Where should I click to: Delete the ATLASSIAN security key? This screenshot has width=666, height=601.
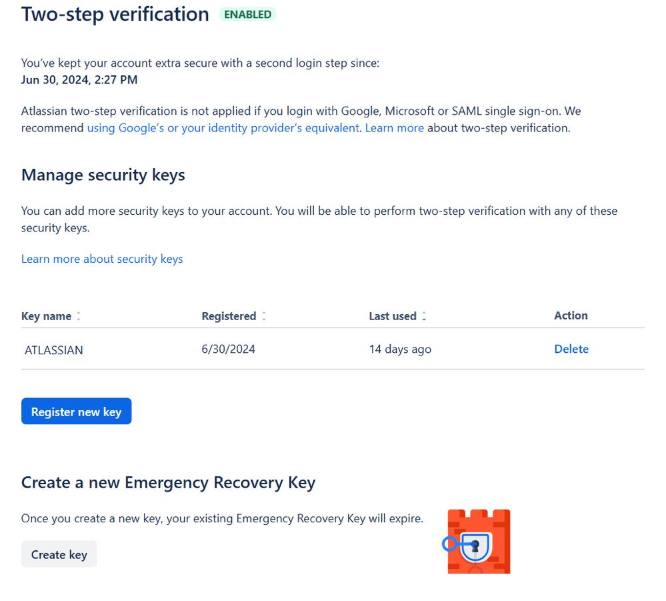click(x=571, y=349)
